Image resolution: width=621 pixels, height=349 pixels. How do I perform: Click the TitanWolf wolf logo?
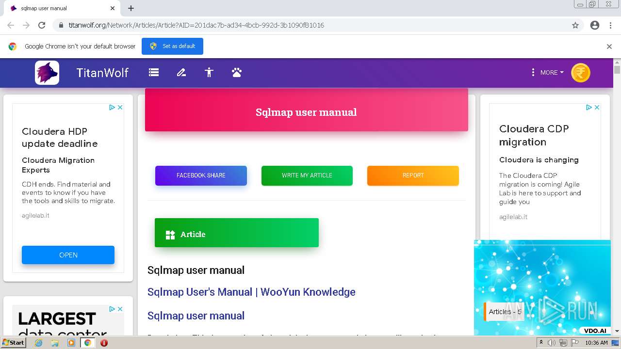47,73
